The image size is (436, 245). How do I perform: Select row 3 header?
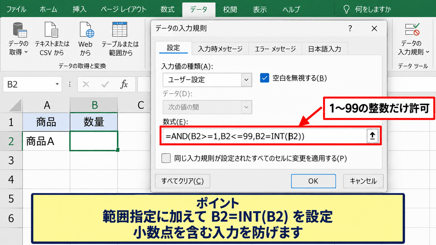coord(11,160)
